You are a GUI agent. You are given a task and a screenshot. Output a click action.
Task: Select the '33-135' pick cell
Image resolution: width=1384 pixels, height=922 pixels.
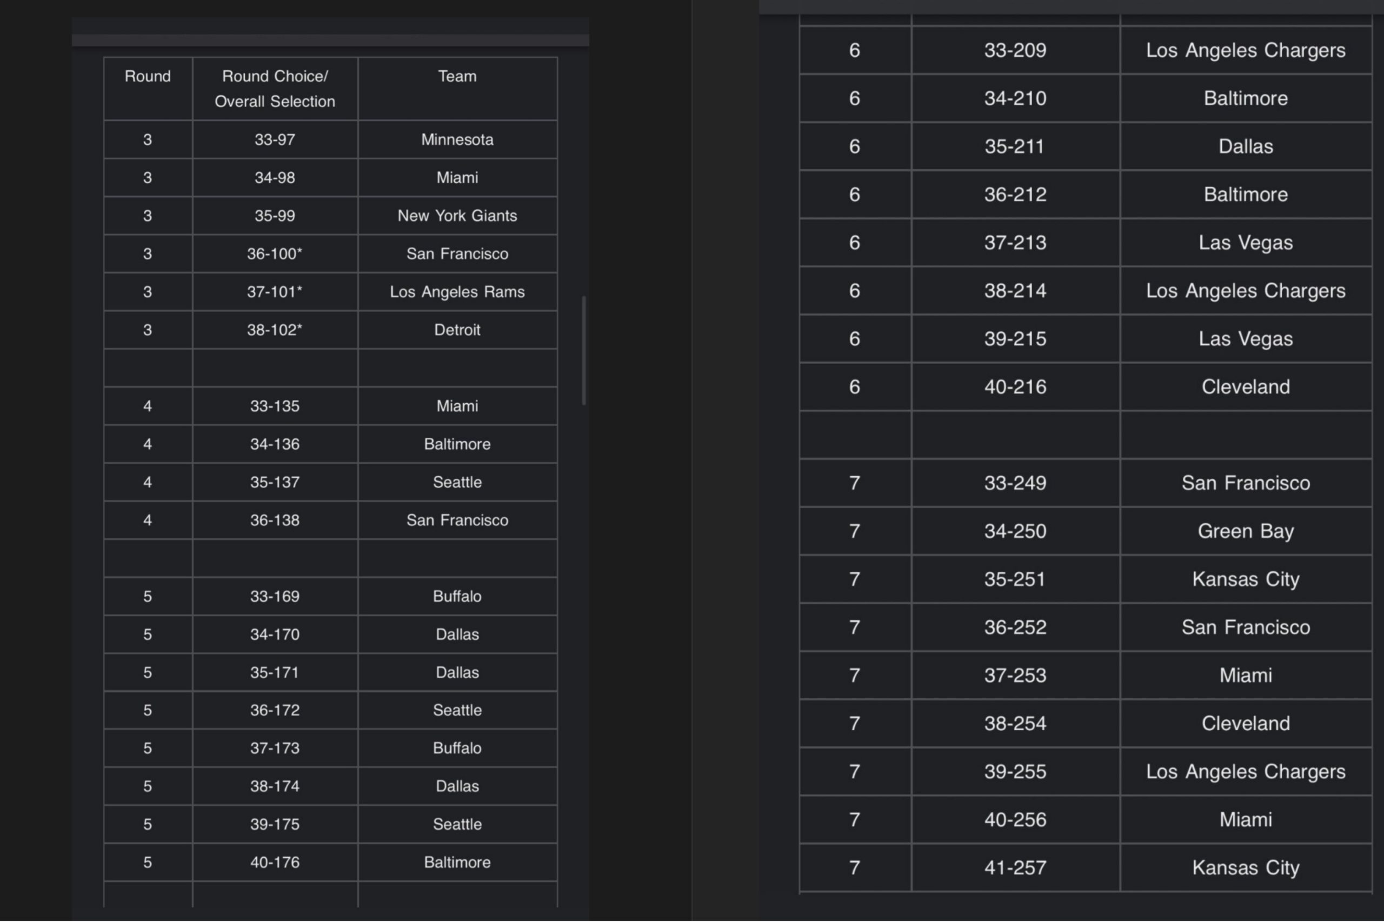point(275,406)
